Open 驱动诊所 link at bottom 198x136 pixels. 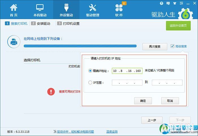point(76,132)
